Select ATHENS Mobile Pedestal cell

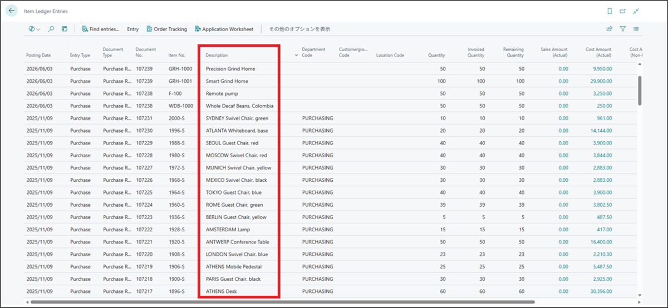(234, 266)
